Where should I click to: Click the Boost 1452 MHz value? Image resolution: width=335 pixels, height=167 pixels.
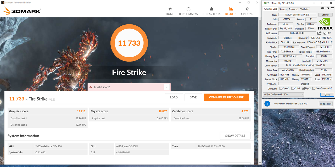pos(327,75)
